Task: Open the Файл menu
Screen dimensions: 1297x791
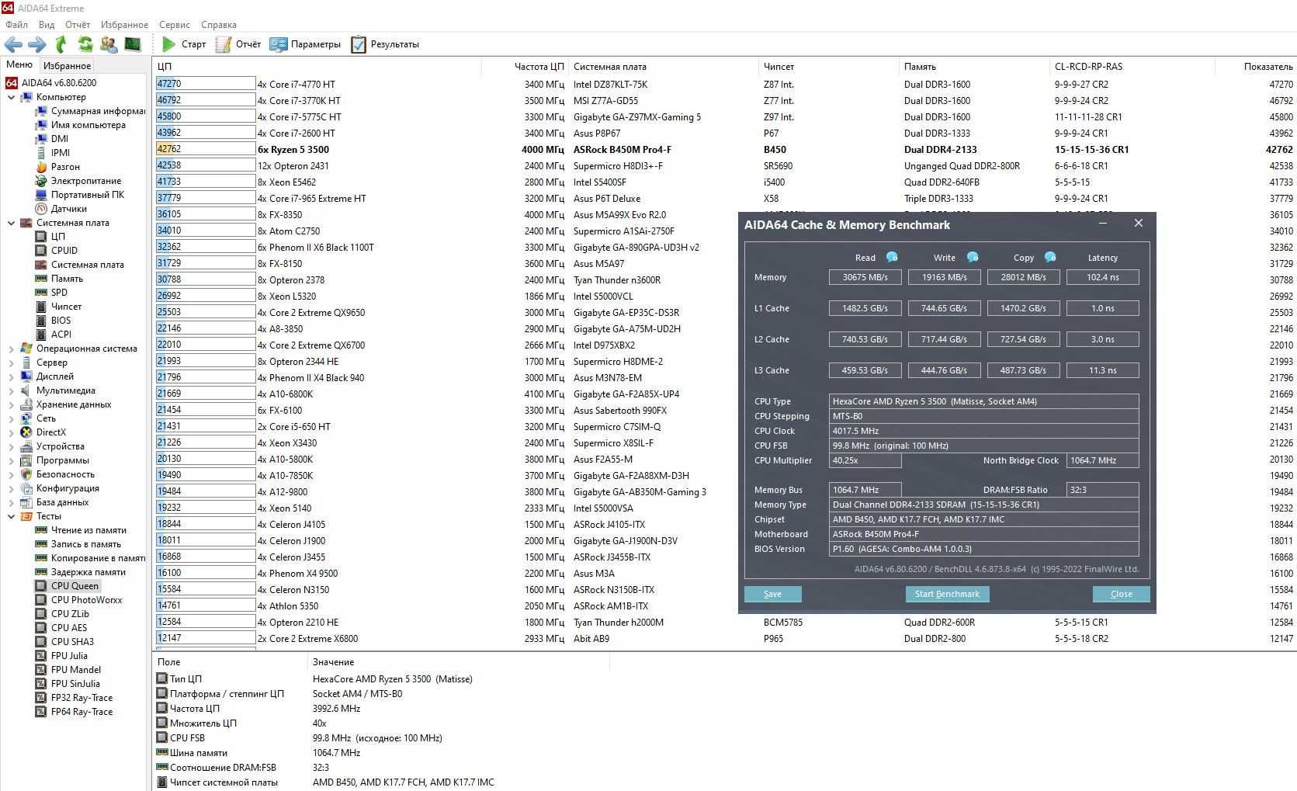Action: click(x=16, y=25)
